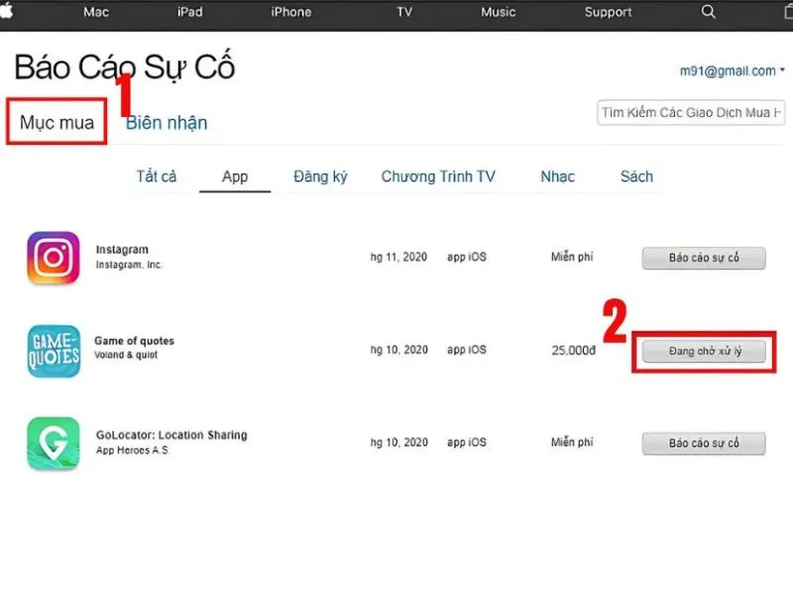Screen dimensions: 793x595
Task: Focus the purchase search field
Action: point(691,112)
